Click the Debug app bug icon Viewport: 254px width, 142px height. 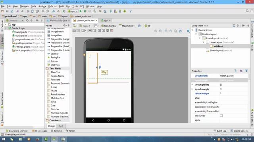click(x=85, y=11)
